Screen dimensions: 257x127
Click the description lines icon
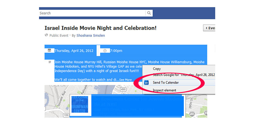coord(50,62)
